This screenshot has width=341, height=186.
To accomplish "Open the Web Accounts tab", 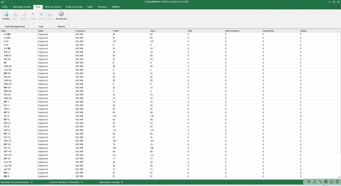I will 53,7.
